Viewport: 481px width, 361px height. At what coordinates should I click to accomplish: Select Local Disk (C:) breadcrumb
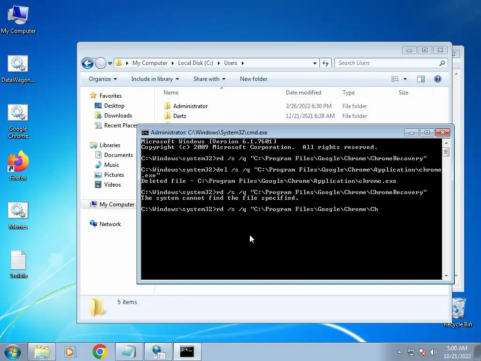pyautogui.click(x=195, y=63)
